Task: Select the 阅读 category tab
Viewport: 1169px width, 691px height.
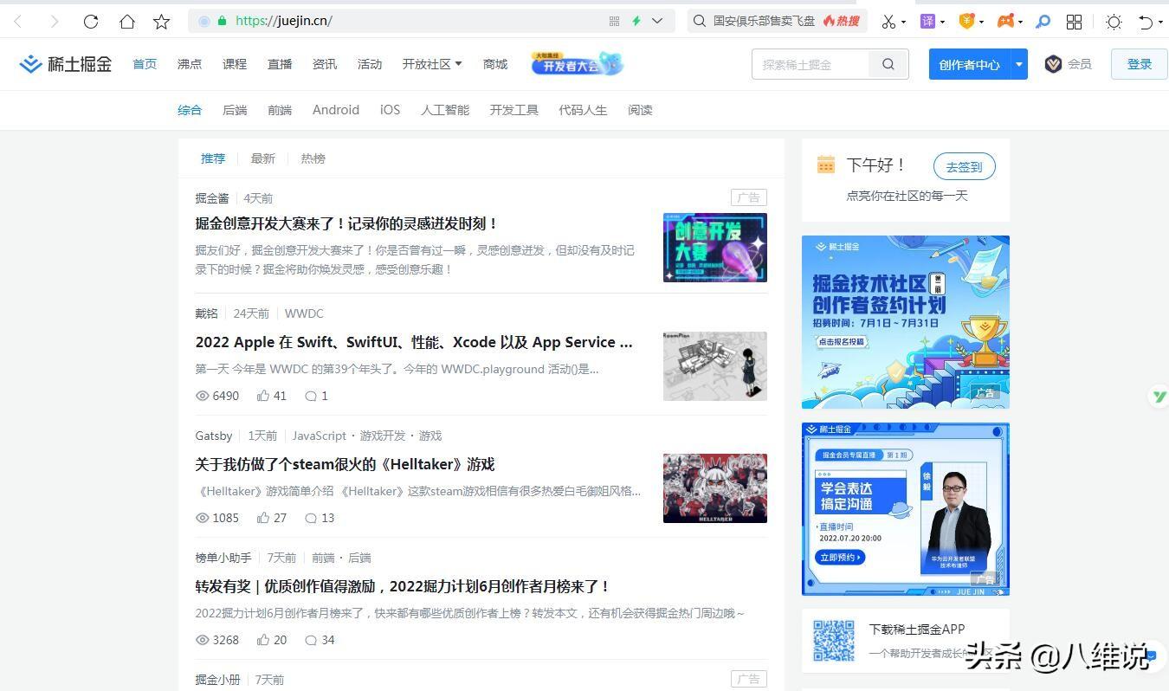Action: (x=640, y=110)
